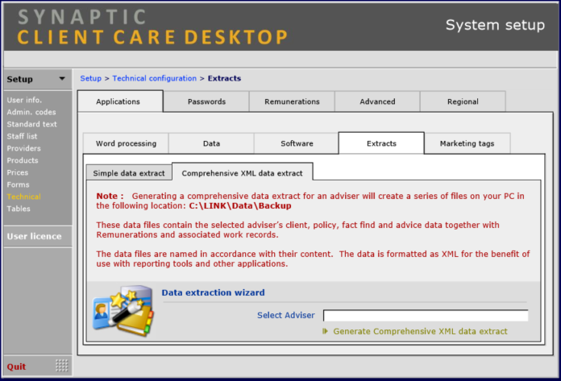
Task: Click the C:\LINK\Data\Backup path text
Action: pos(240,206)
